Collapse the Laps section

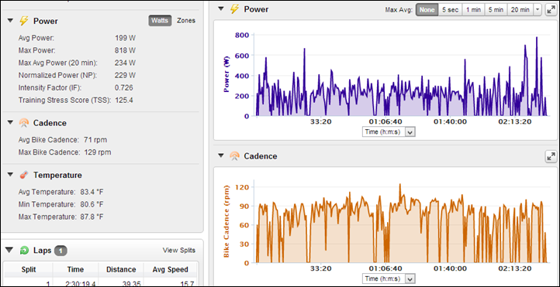pos(9,251)
